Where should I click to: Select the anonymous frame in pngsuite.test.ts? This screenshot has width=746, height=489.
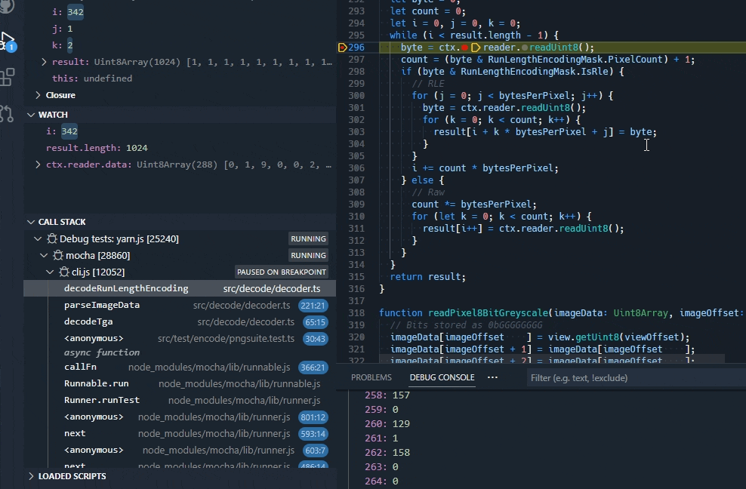[180, 339]
